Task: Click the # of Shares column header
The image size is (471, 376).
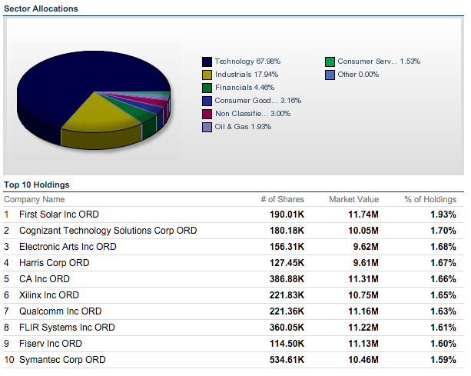Action: (x=282, y=199)
